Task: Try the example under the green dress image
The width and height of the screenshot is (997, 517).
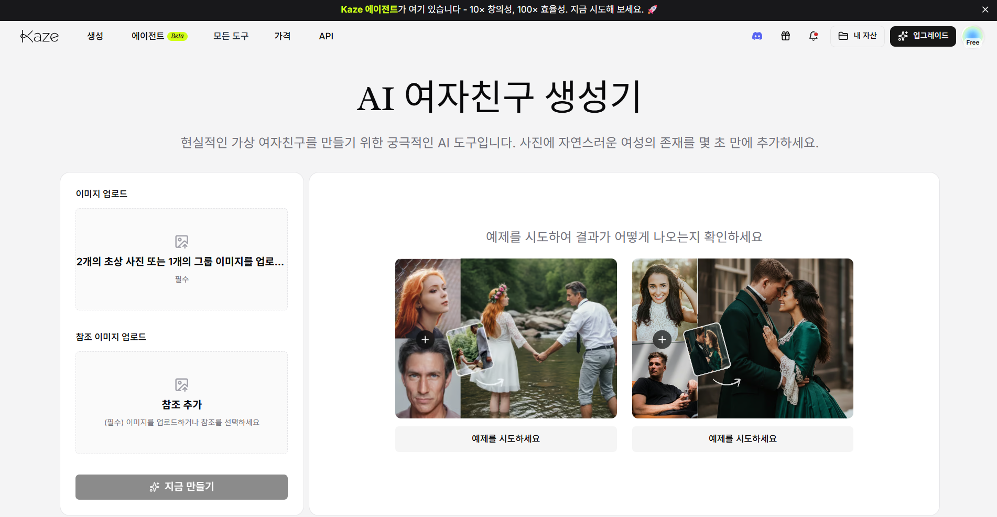Action: pyautogui.click(x=743, y=439)
